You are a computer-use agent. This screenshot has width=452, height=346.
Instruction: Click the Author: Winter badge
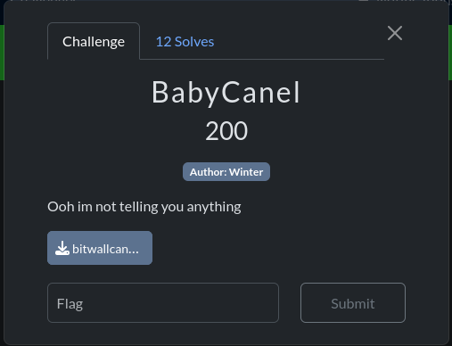226,172
